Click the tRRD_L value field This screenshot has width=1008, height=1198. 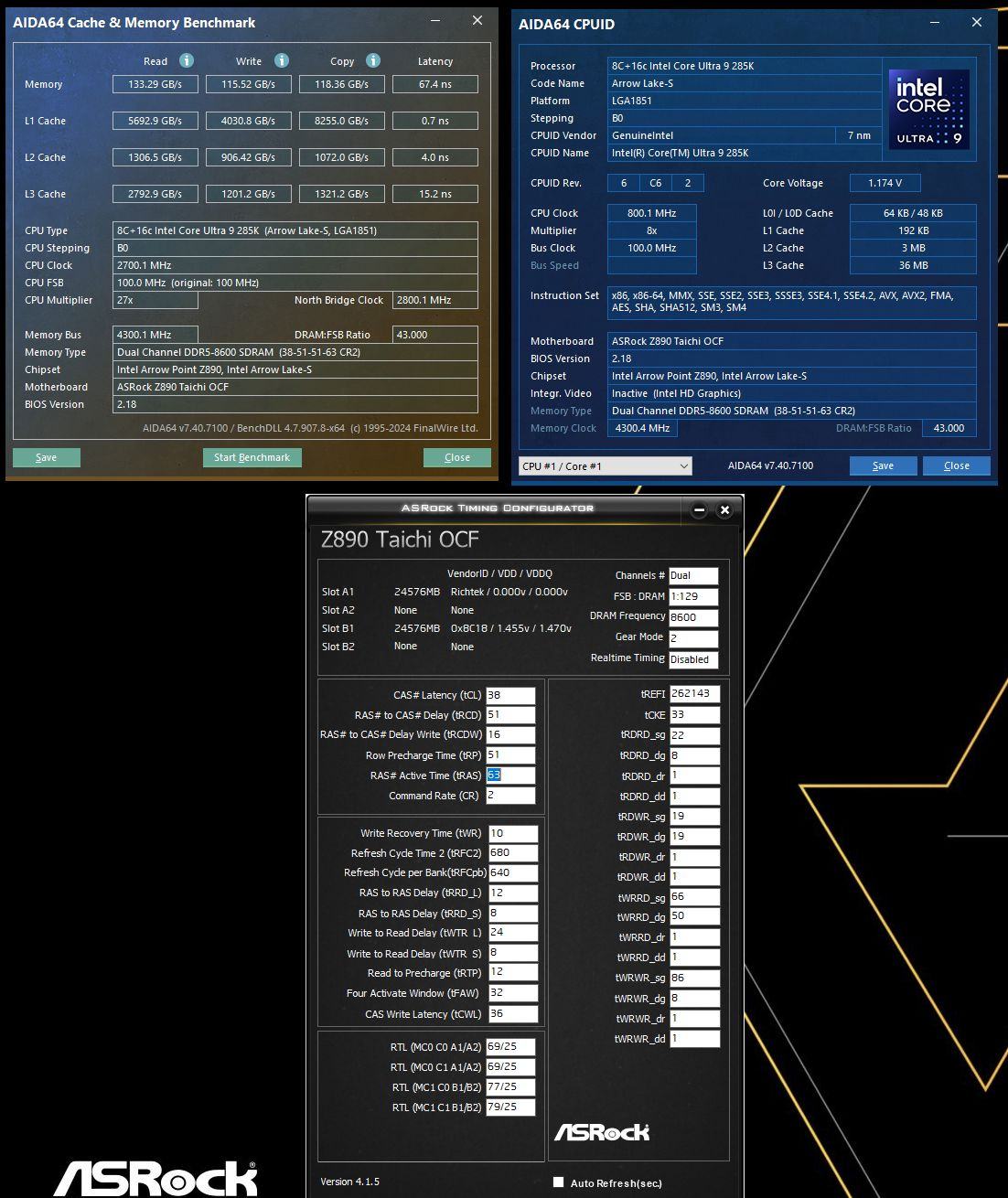click(x=513, y=893)
